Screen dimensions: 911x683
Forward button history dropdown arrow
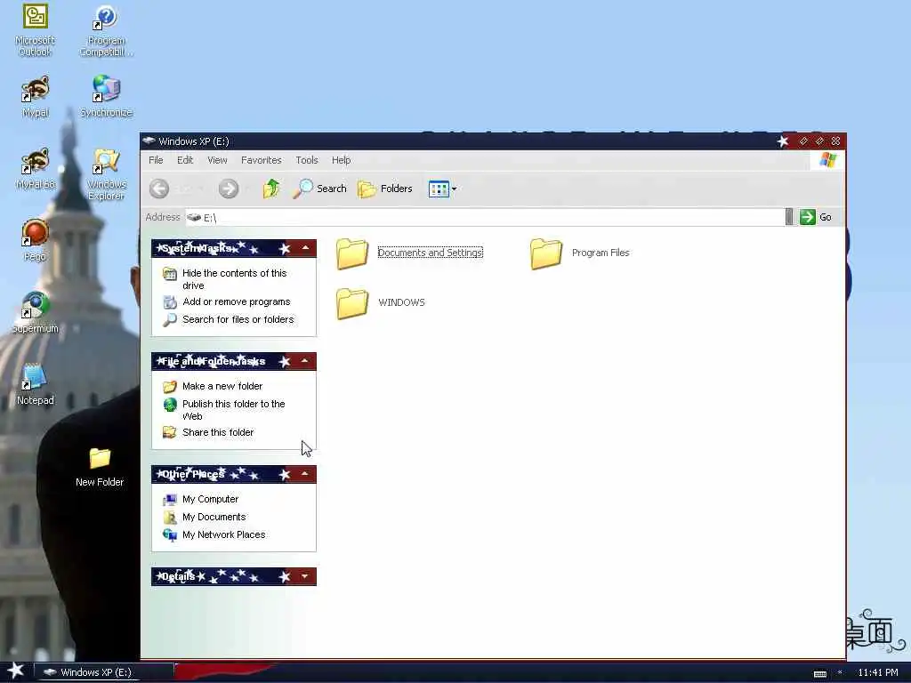[x=248, y=189]
